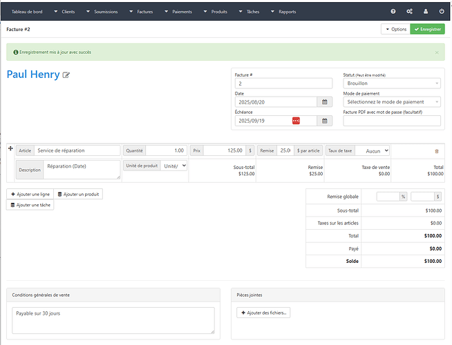452x345 pixels.
Task: Click Article field Service de réparation
Action: (77, 150)
